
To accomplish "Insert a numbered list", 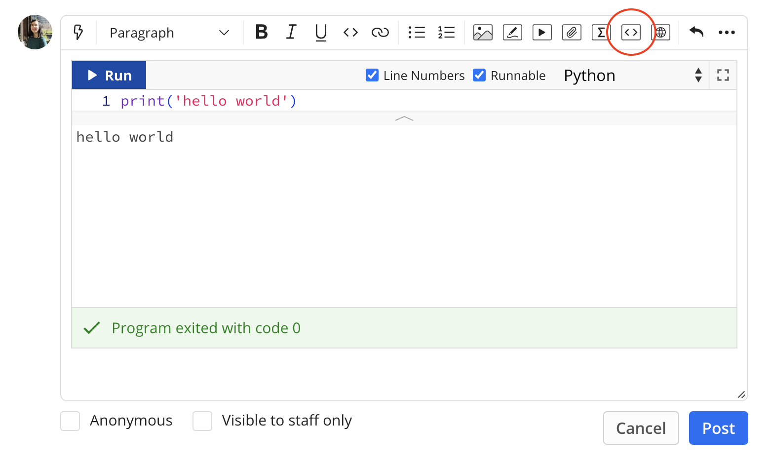I will 446,33.
